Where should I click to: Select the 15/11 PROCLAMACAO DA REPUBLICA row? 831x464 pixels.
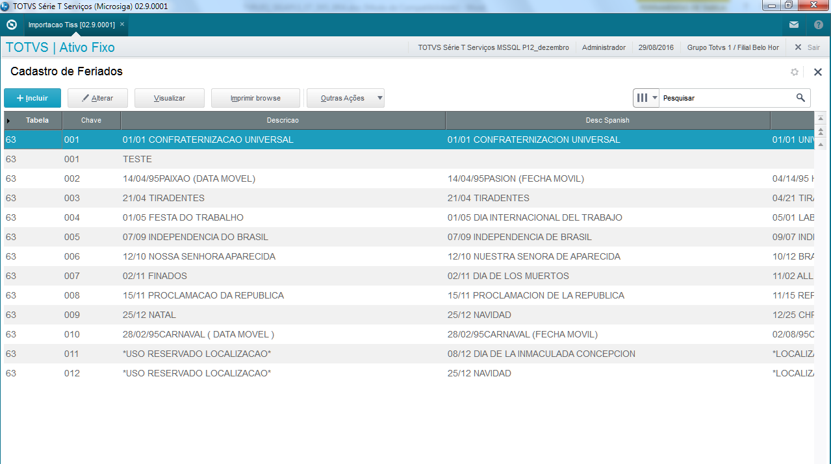tap(408, 295)
